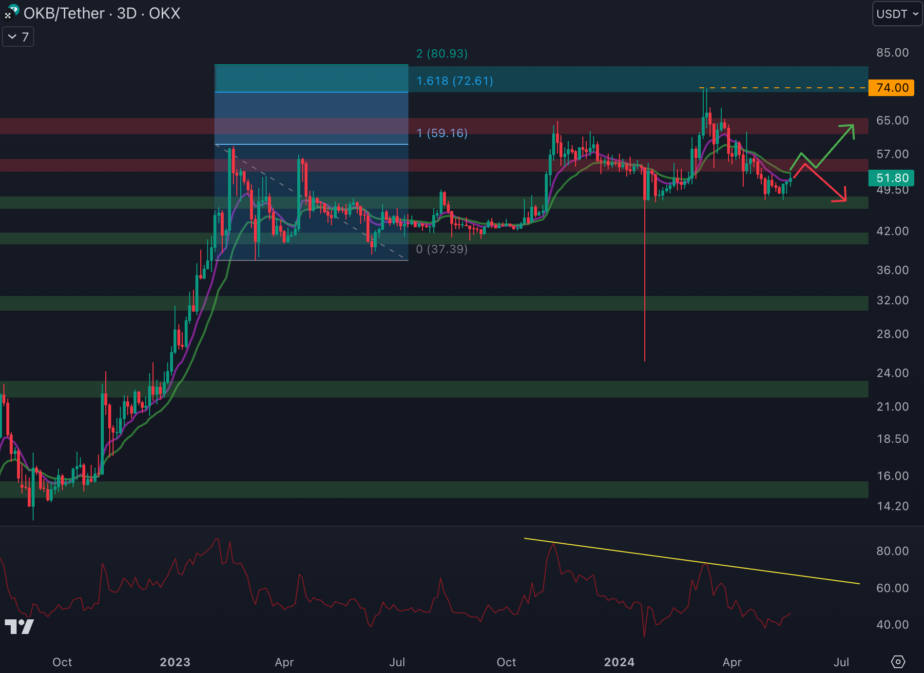Click the orange 74.00 price label

[891, 88]
